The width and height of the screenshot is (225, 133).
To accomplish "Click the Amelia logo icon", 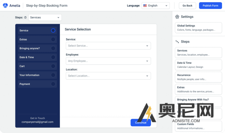I will (x=5, y=6).
